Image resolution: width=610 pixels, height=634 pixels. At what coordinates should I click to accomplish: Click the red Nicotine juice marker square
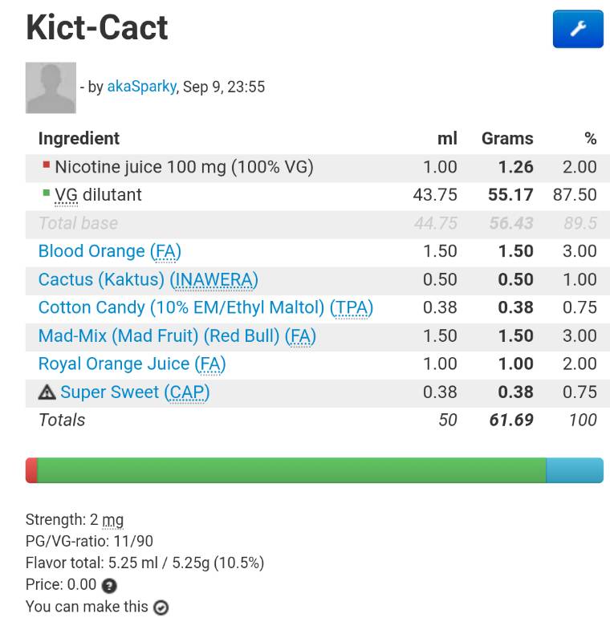pos(47,165)
